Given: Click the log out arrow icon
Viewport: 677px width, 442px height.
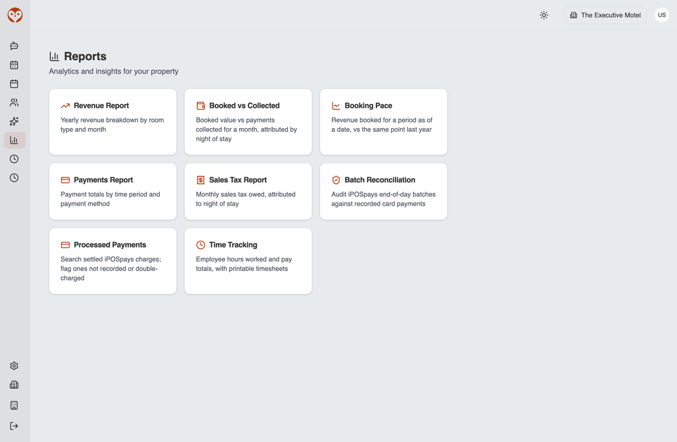Looking at the screenshot, I should point(14,426).
